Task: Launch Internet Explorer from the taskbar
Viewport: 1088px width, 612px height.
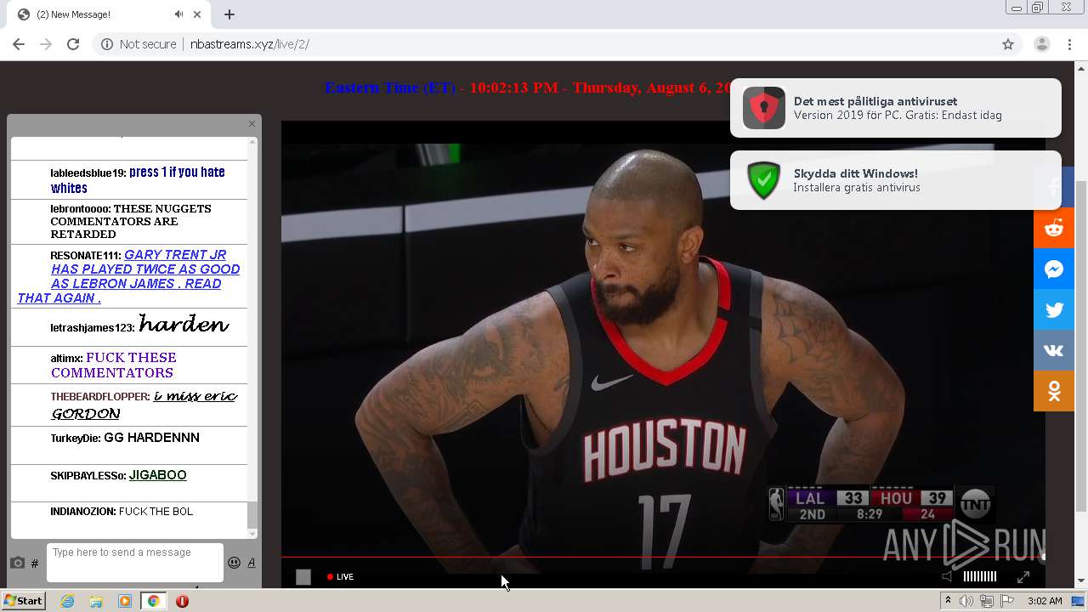Action: tap(68, 601)
